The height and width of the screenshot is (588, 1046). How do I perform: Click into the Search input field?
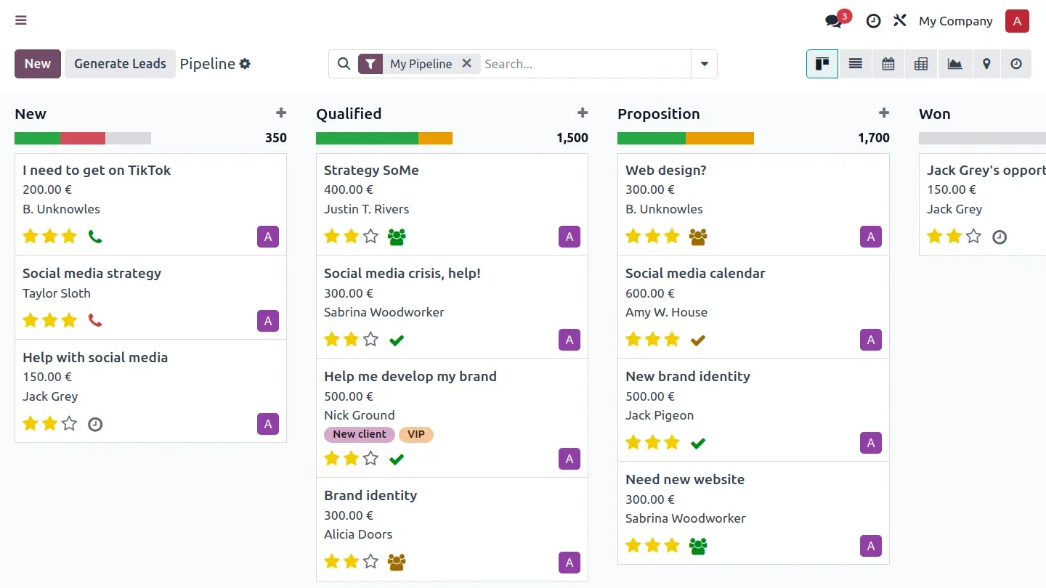(585, 64)
